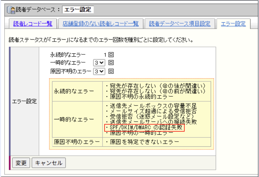
Task: Click the エラー設定 title box in header
Action: click(78, 10)
